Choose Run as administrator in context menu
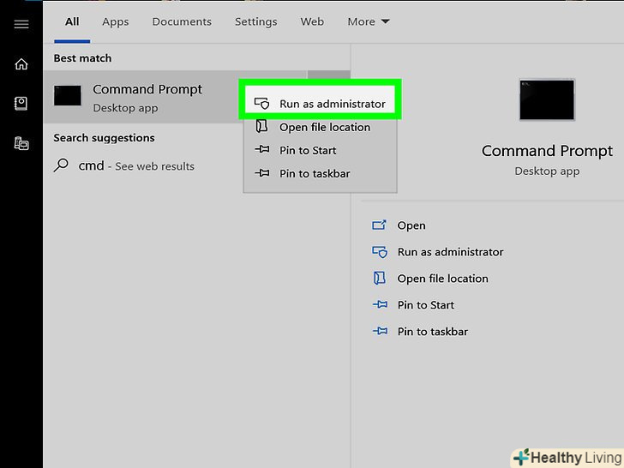Screen dimensions: 624x468 click(x=321, y=104)
